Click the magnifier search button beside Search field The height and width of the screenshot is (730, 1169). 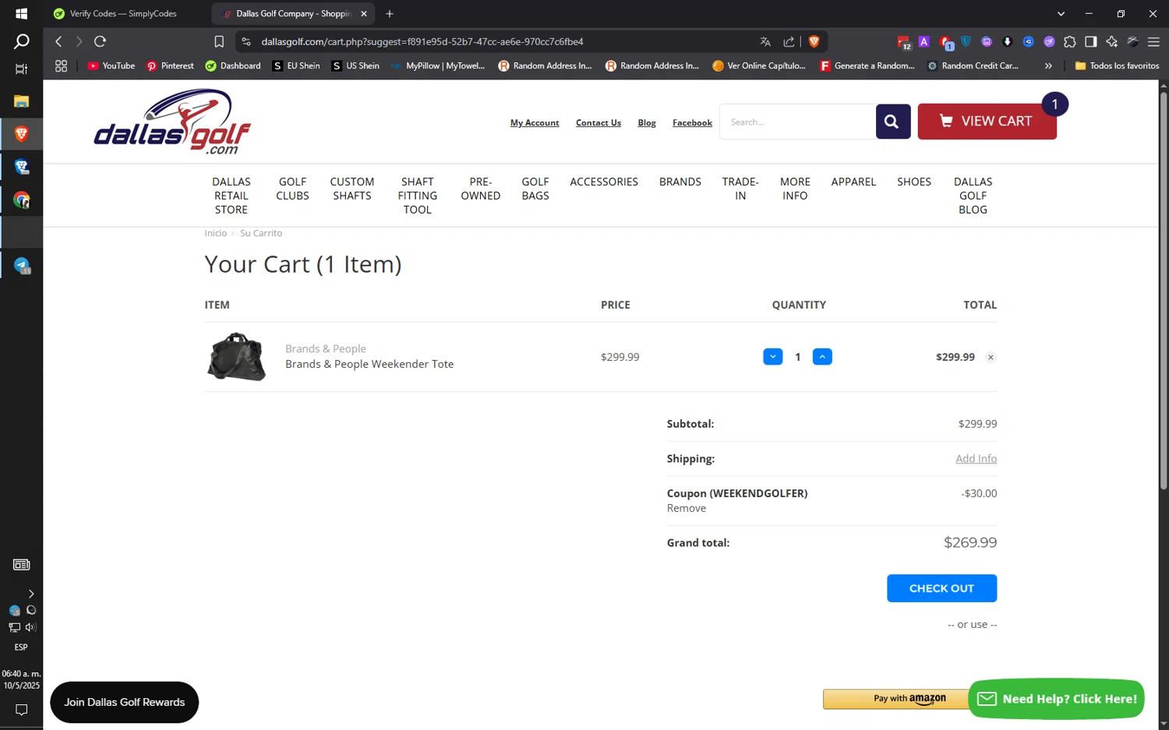coord(892,122)
